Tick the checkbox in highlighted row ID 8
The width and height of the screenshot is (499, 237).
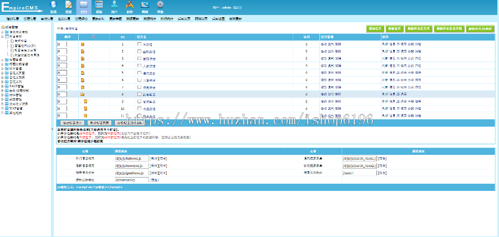pos(139,94)
